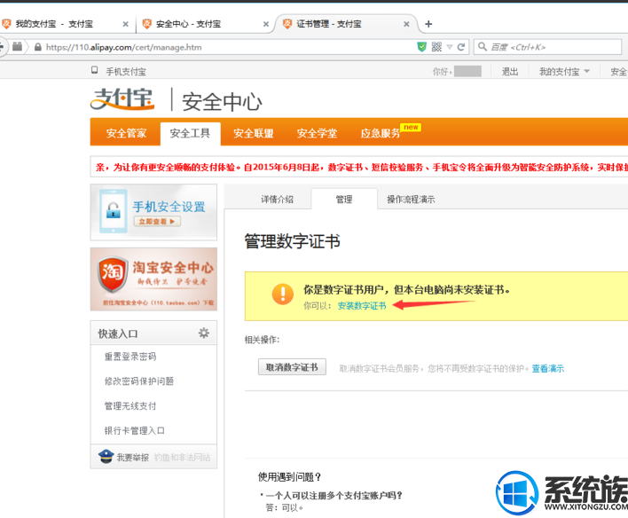Viewport: 628px width, 518px height.
Task: Click the police officer report icon
Action: [x=106, y=456]
